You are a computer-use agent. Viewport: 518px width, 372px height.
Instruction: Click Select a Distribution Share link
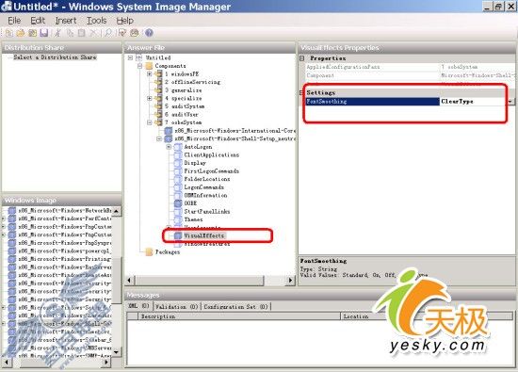point(55,57)
